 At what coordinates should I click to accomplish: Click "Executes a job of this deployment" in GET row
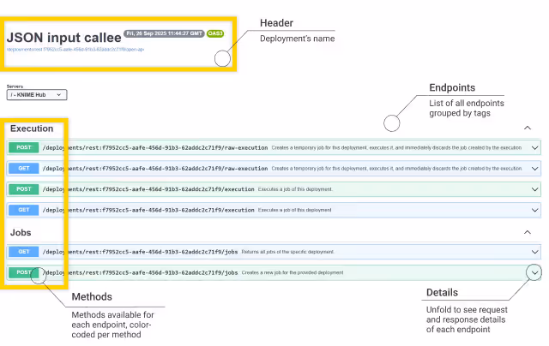pyautogui.click(x=295, y=210)
